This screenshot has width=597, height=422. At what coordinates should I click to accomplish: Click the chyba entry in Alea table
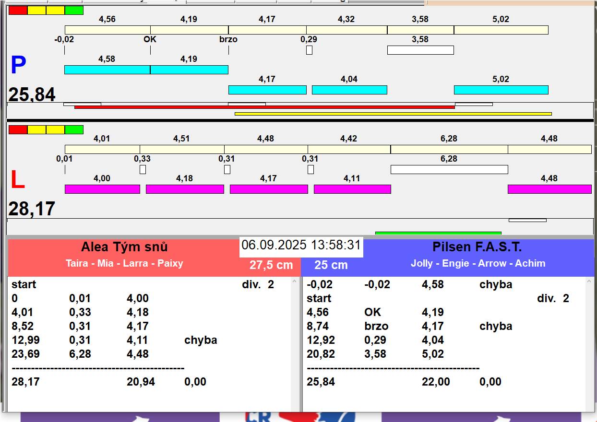coord(201,340)
